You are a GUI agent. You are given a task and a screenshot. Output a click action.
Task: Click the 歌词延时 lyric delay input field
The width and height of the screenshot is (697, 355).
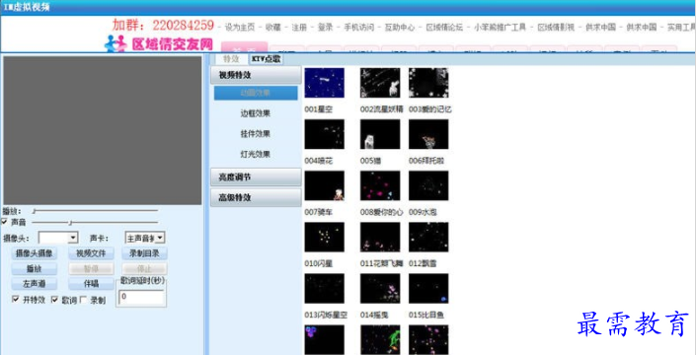click(x=142, y=297)
